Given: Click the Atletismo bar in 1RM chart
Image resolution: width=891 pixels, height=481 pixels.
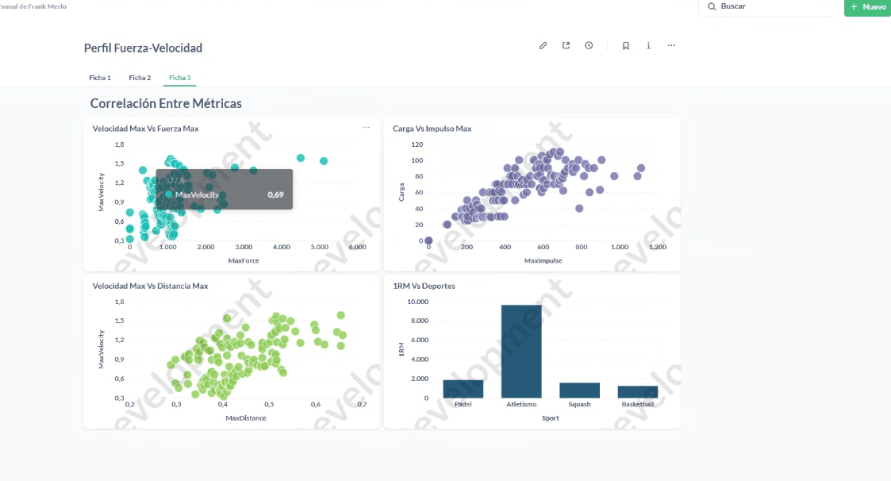Looking at the screenshot, I should (521, 352).
